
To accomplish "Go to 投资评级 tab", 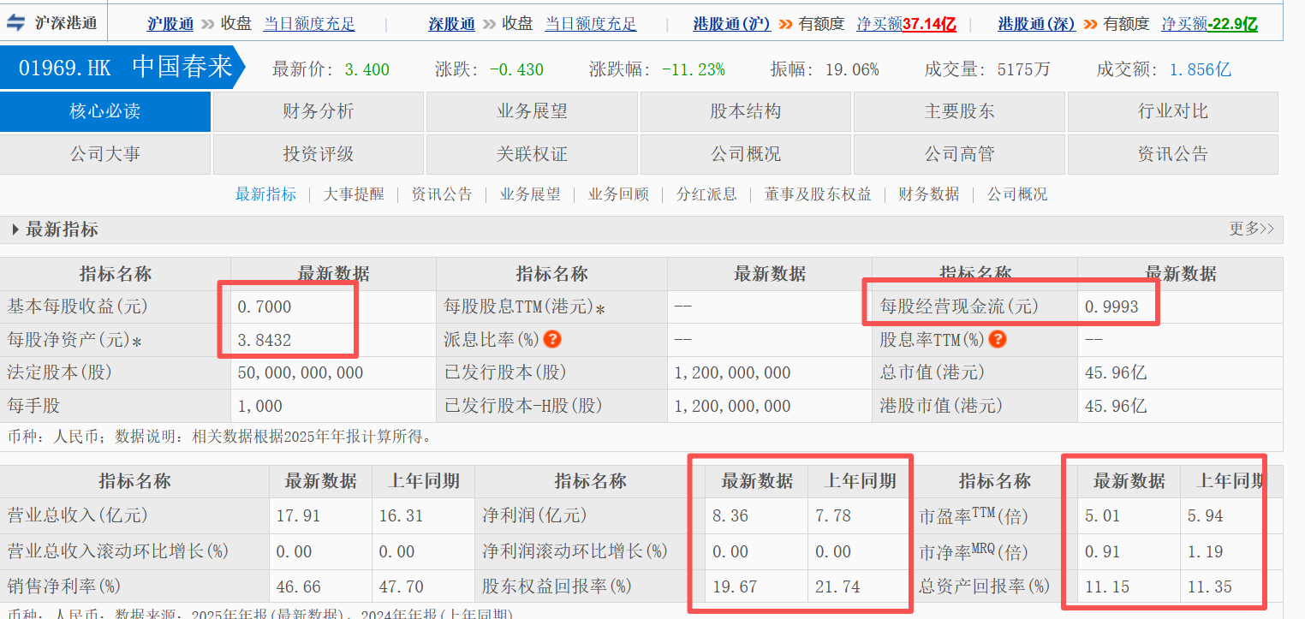I will click(x=318, y=154).
